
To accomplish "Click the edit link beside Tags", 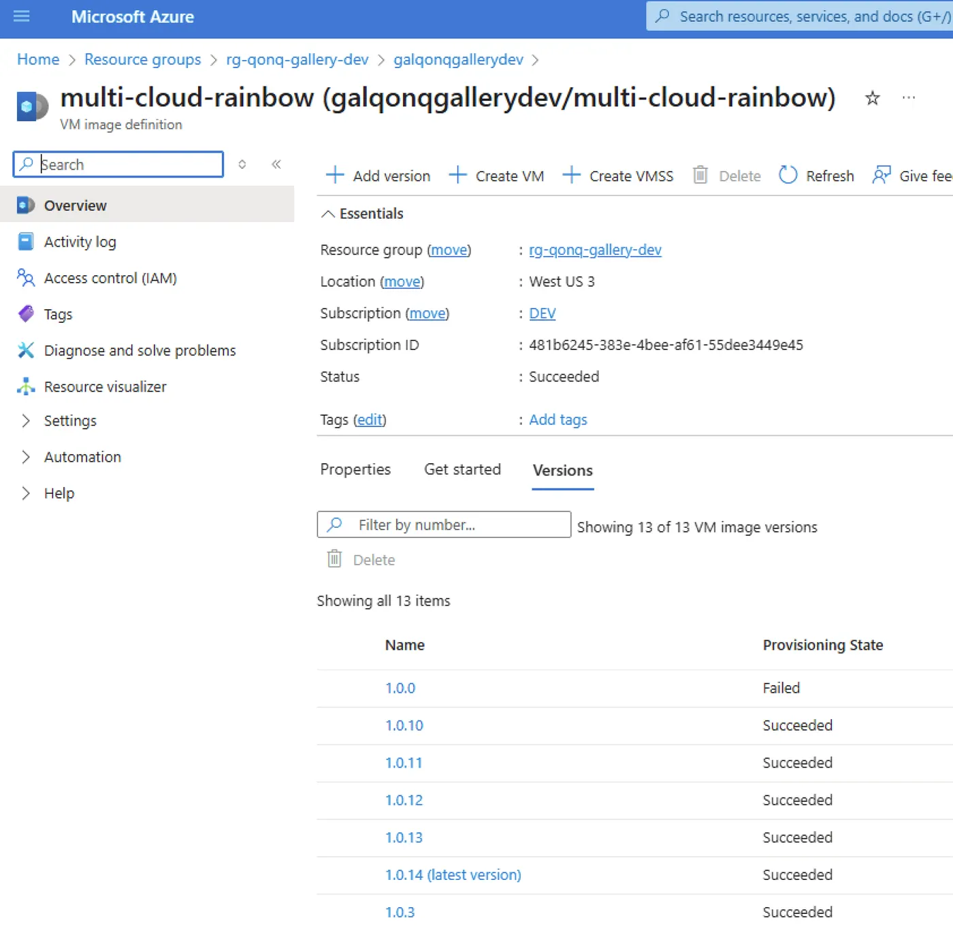I will 370,420.
